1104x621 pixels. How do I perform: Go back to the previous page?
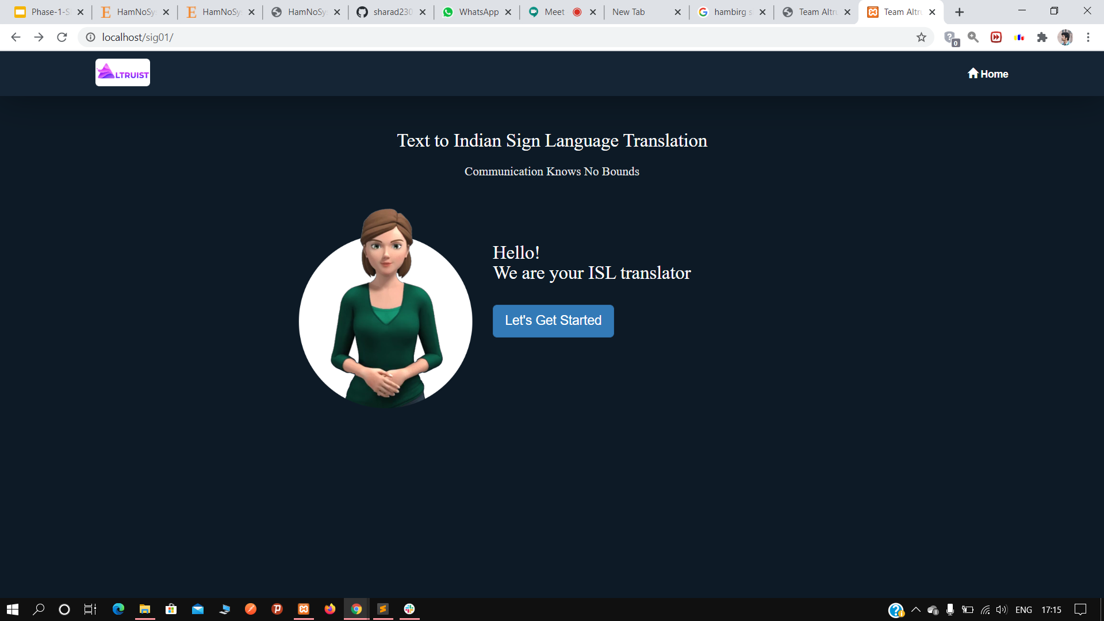click(x=16, y=37)
